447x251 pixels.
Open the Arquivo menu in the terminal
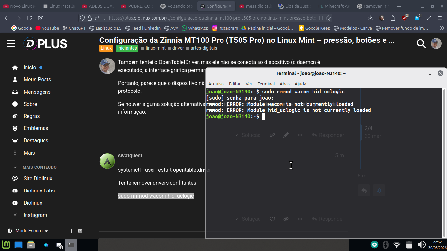click(216, 84)
